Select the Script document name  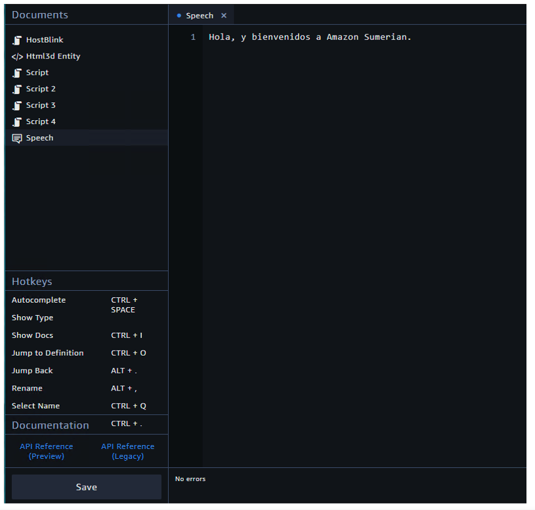(x=37, y=73)
